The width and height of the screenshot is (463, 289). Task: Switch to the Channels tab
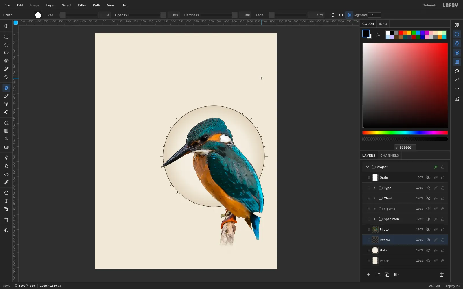pyautogui.click(x=389, y=155)
